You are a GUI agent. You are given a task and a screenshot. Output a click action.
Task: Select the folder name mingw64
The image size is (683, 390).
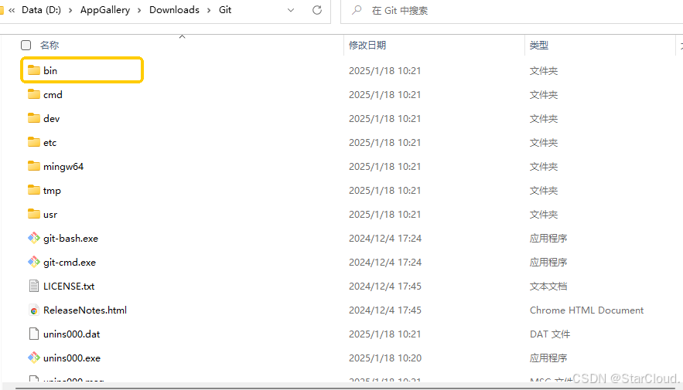[63, 167]
